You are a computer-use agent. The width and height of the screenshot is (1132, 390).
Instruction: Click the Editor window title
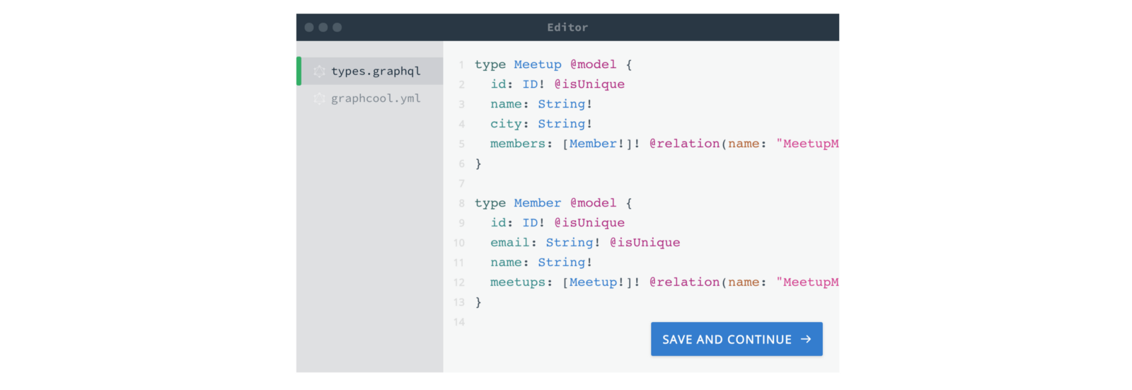567,27
